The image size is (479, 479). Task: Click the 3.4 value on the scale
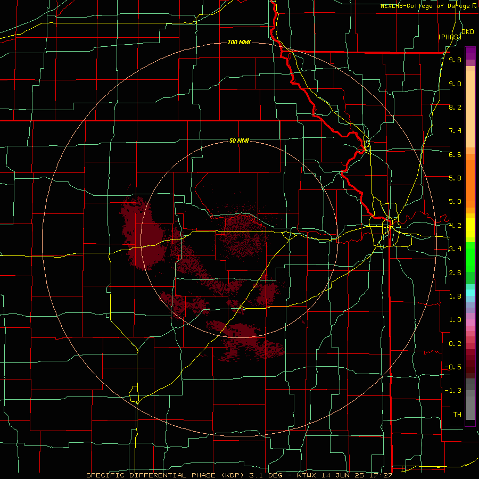point(455,249)
